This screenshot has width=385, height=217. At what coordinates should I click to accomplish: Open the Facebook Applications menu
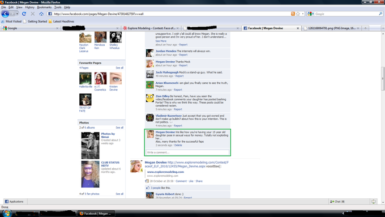click(14, 202)
